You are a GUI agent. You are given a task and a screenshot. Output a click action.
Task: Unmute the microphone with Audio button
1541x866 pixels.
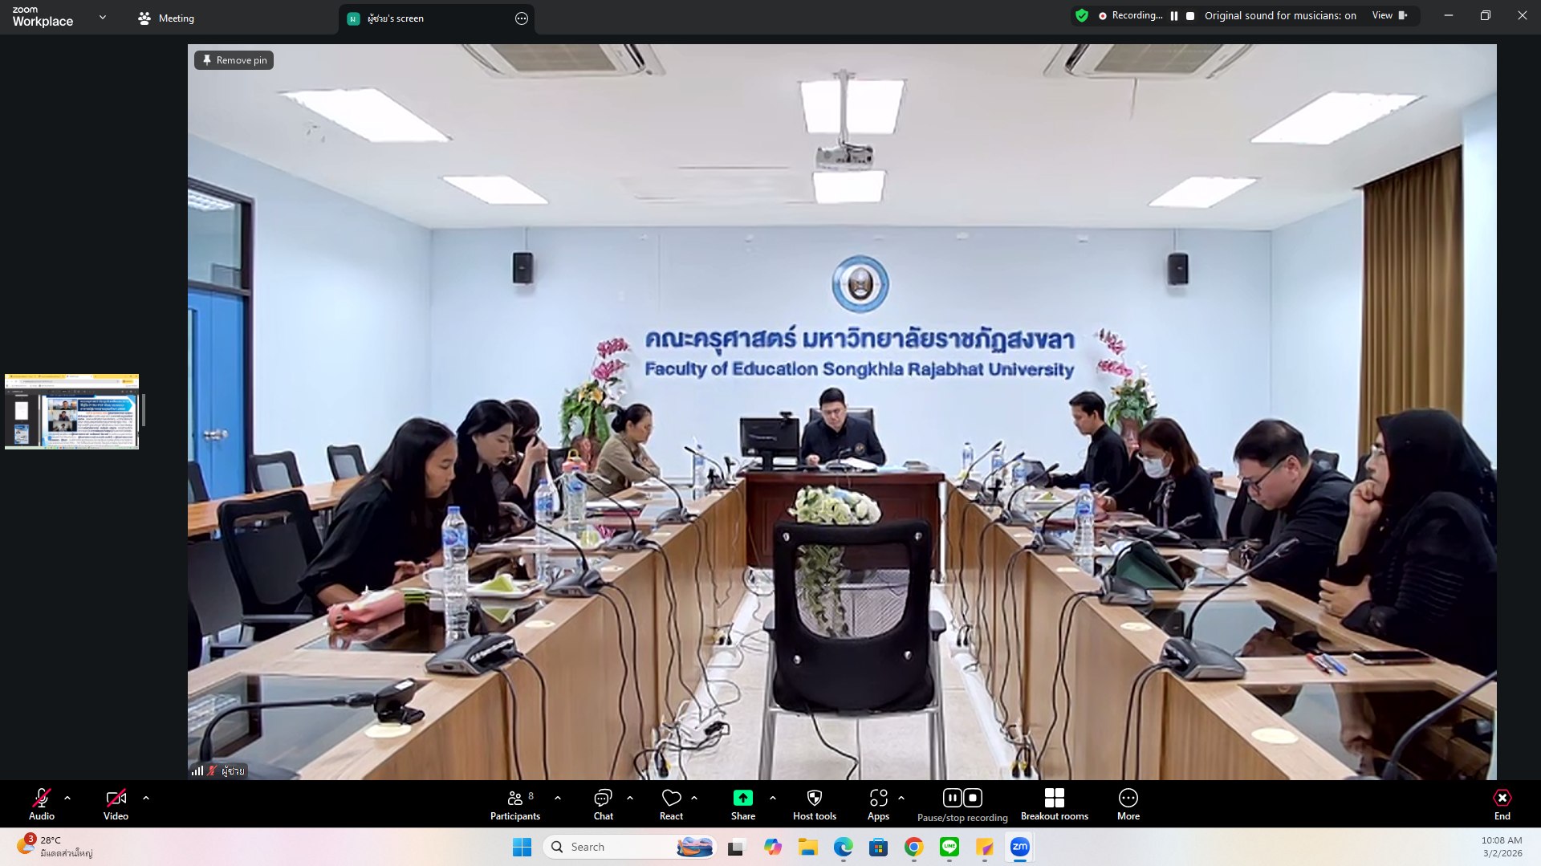pyautogui.click(x=42, y=804)
